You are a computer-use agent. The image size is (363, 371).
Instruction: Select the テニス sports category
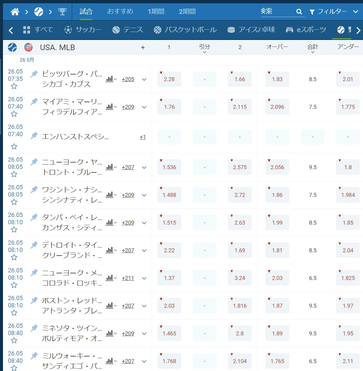pos(127,30)
